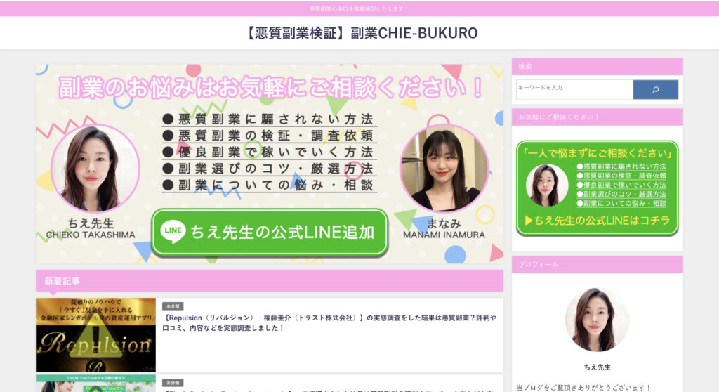Viewport: 719px width, 392px height.
Task: Open the ちえ先生 profile picture under プロフィール
Action: (x=597, y=320)
